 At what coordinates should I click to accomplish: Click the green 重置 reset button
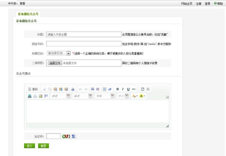[x=43, y=146]
